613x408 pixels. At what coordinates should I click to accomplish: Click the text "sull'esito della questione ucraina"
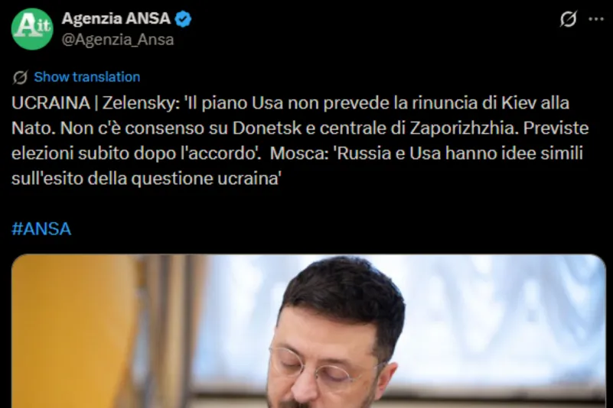point(146,179)
